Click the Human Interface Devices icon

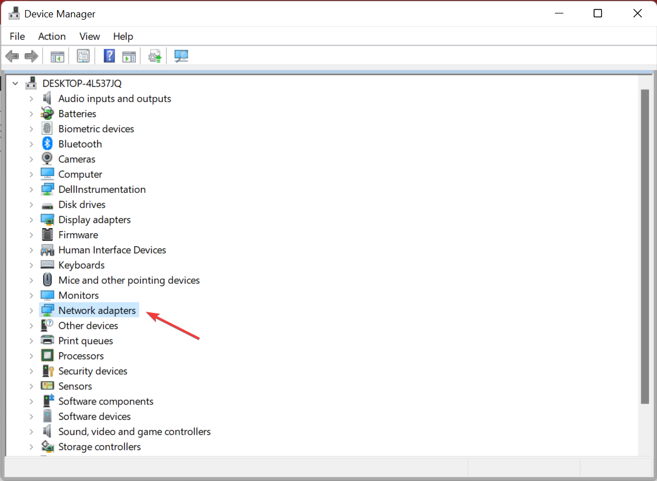[47, 250]
